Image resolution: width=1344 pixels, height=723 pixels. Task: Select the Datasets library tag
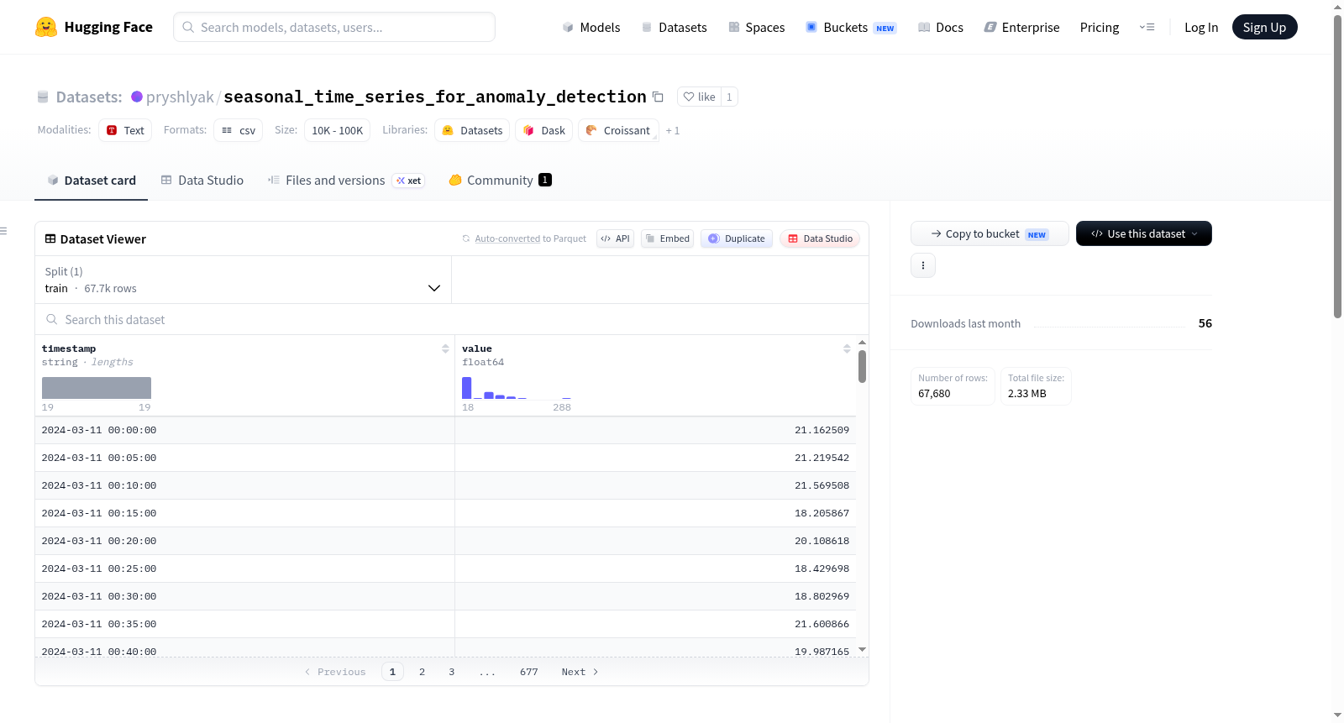tap(472, 130)
